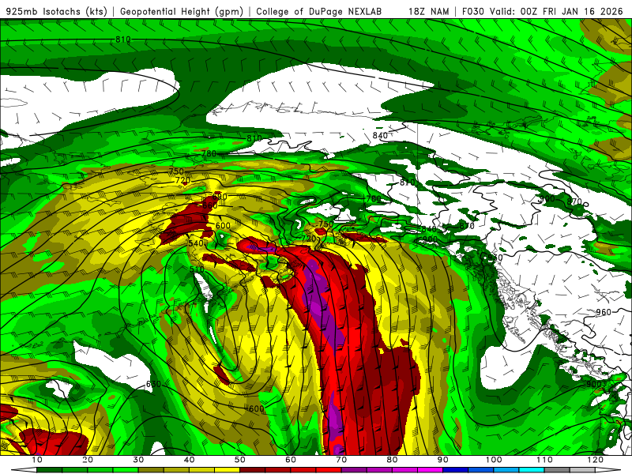The width and height of the screenshot is (632, 474).
Task: Click the 540 height contour label
Action: pos(196,243)
